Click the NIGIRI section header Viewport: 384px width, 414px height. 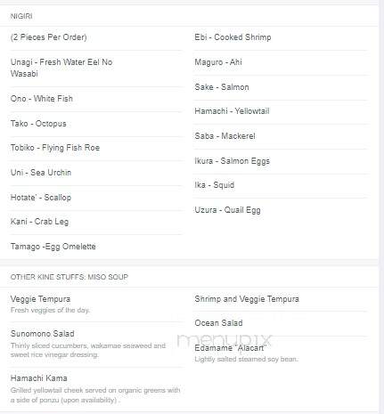pyautogui.click(x=21, y=16)
